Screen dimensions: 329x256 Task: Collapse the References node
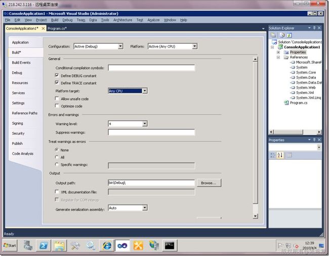click(278, 57)
